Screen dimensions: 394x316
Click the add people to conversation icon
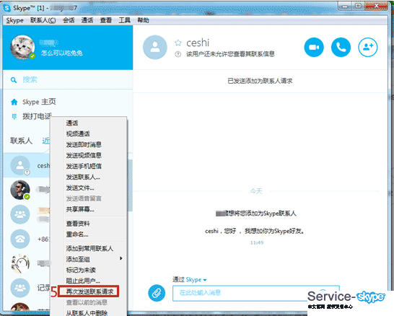pos(367,47)
